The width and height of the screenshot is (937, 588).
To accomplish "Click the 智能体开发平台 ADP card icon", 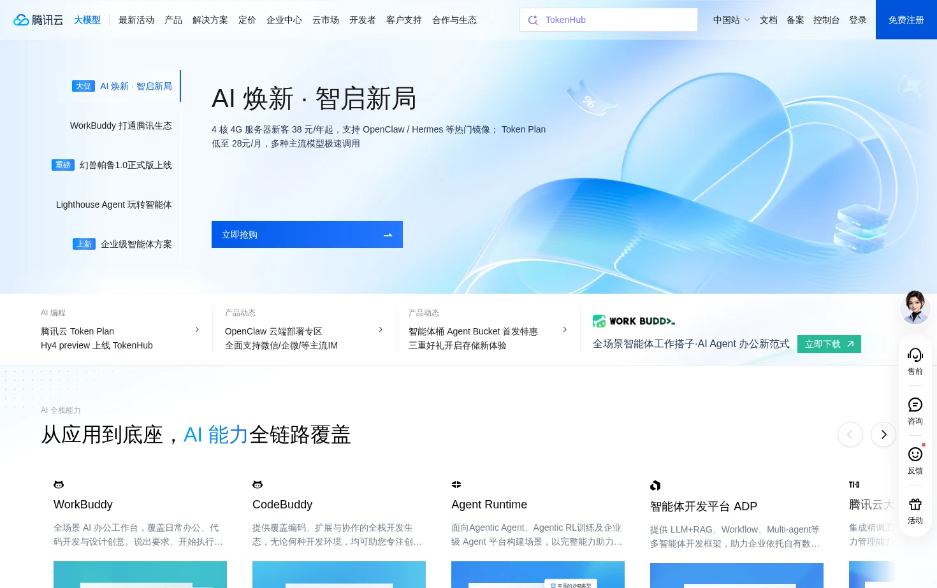I will tap(655, 485).
